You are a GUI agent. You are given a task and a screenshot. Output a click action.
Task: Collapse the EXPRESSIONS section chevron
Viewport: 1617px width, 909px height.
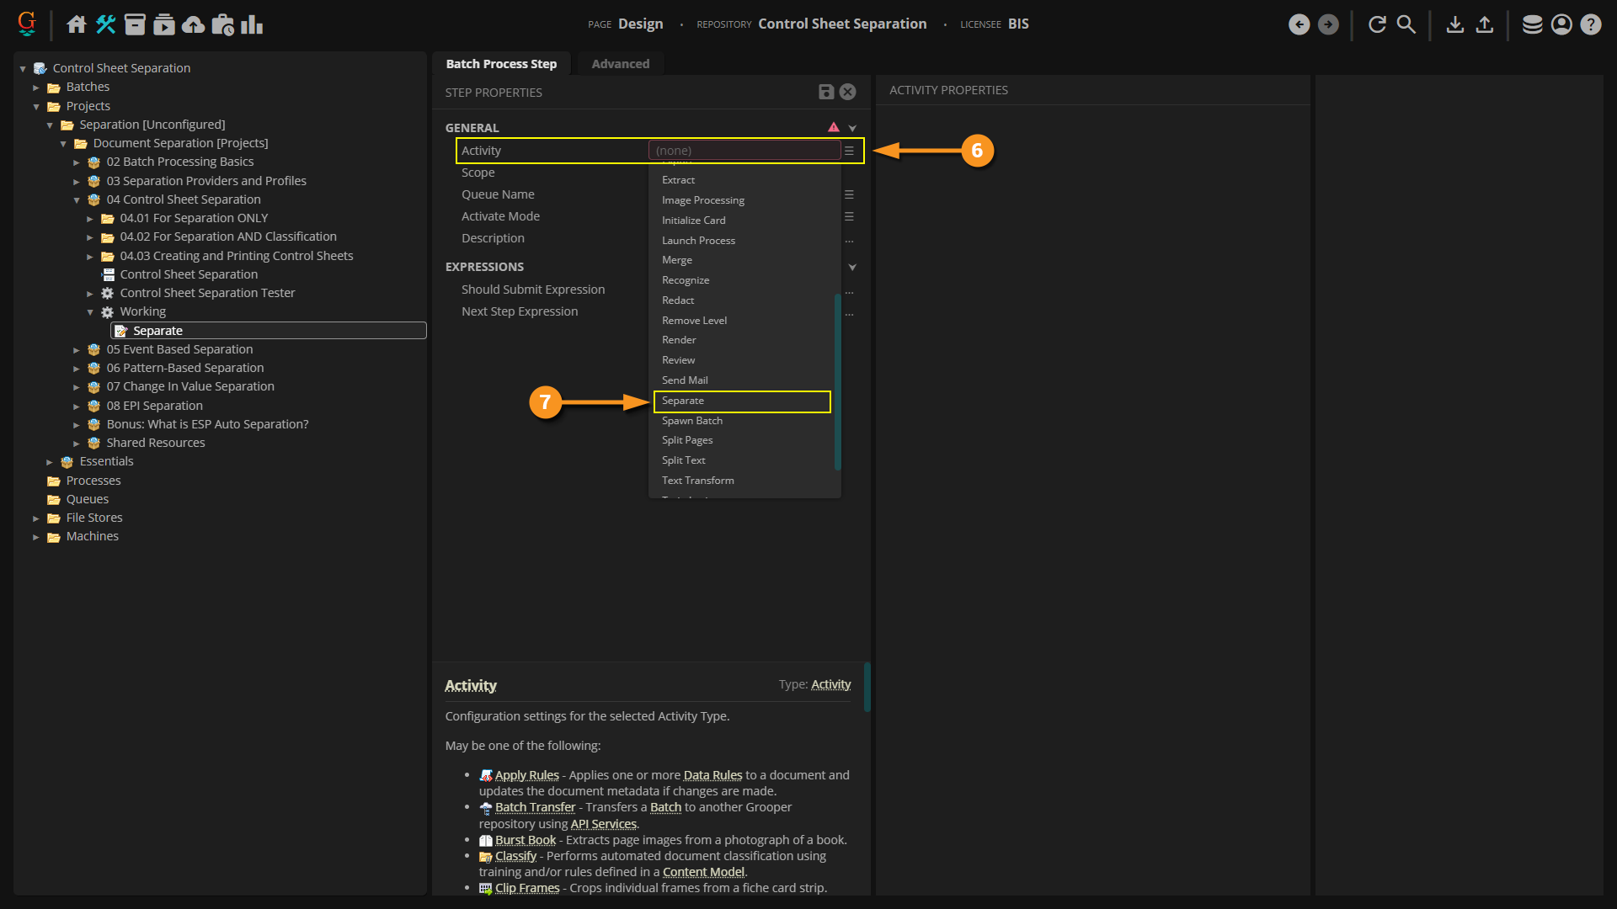coord(852,267)
